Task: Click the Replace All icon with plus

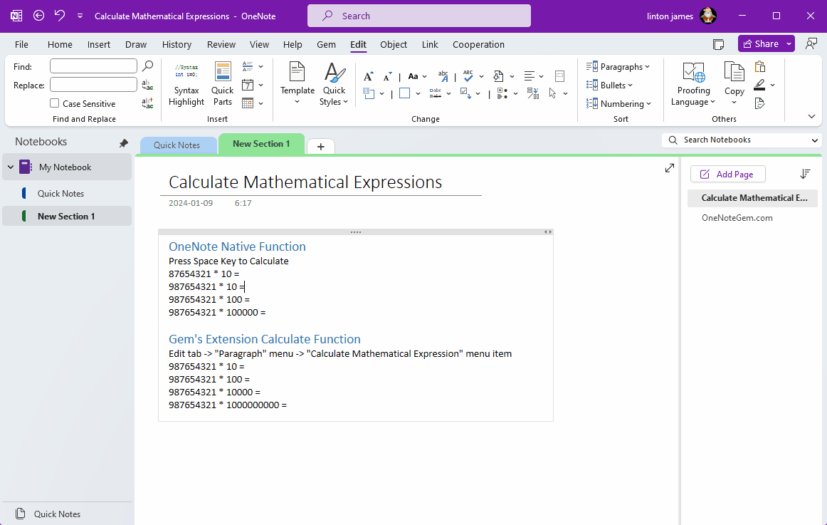Action: (148, 103)
